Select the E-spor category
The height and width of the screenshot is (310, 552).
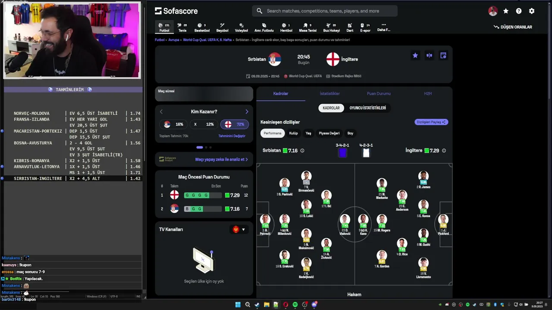365,28
